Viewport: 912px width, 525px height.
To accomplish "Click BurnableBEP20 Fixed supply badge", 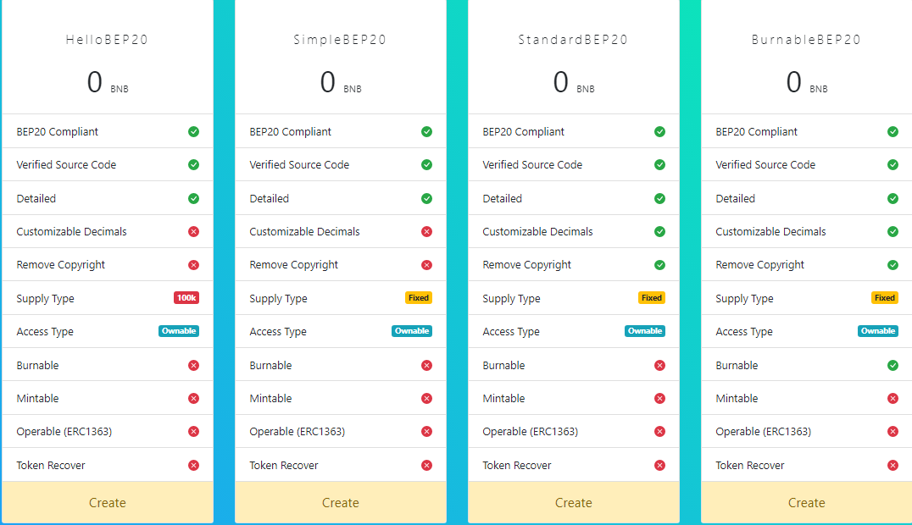I will click(x=885, y=298).
